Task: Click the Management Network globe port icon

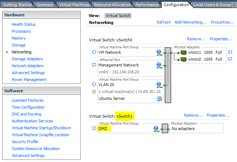Action: (159, 65)
